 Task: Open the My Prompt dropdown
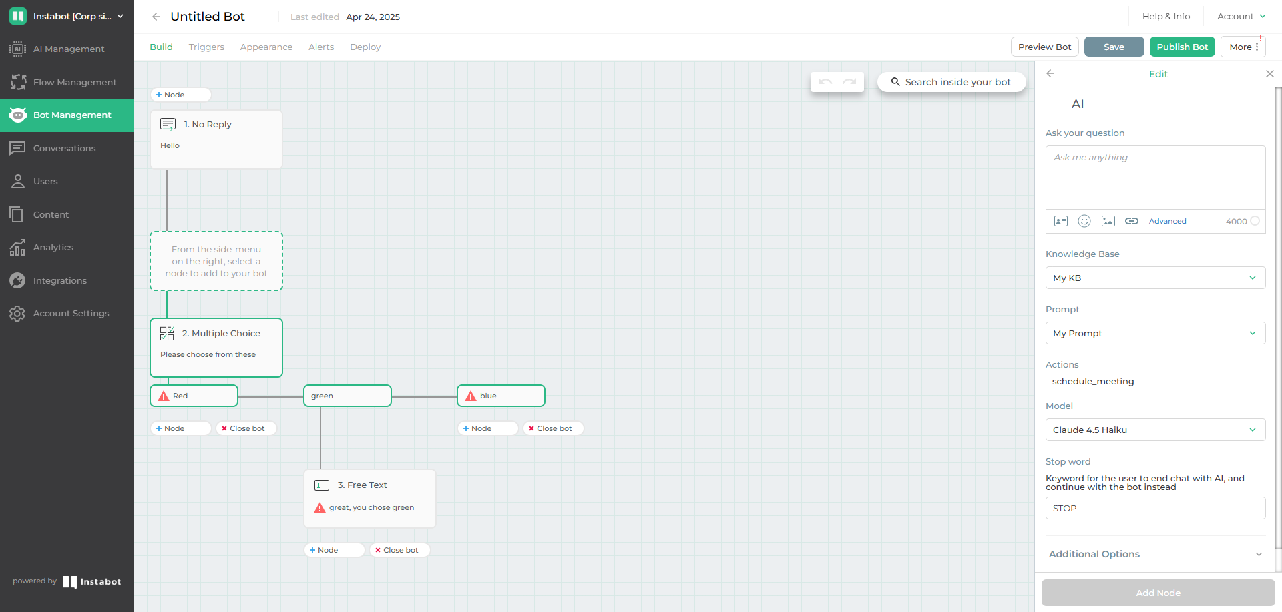[1155, 333]
